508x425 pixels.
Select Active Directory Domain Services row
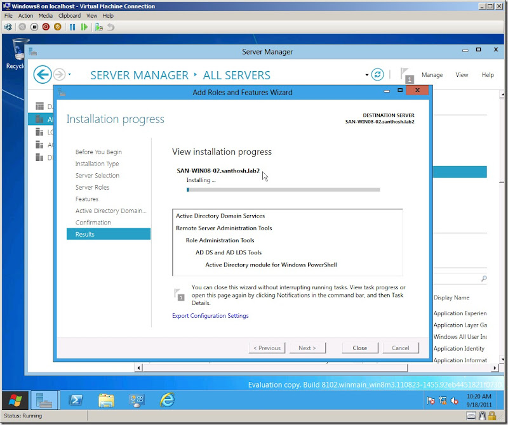coord(220,216)
